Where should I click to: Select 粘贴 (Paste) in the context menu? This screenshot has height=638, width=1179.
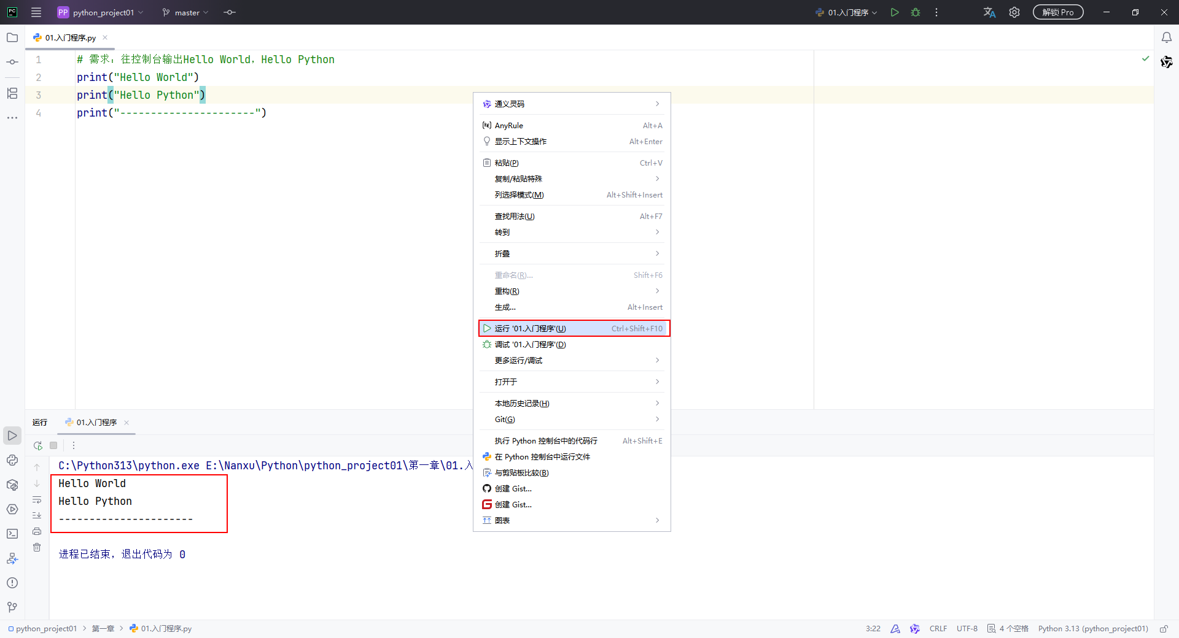coord(507,163)
